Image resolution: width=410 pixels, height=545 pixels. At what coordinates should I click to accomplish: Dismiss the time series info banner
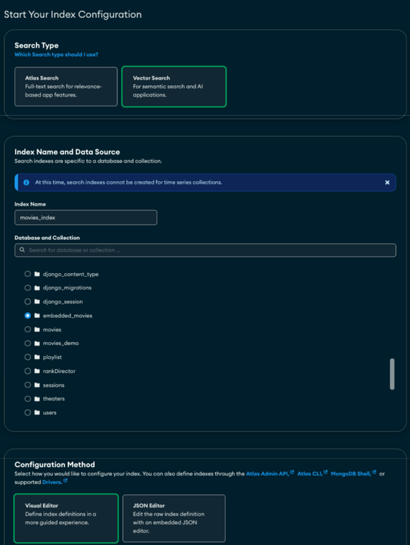click(x=387, y=182)
